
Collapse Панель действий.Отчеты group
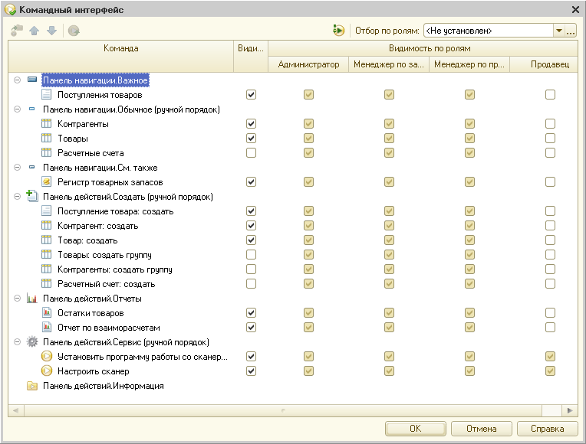pos(17,298)
